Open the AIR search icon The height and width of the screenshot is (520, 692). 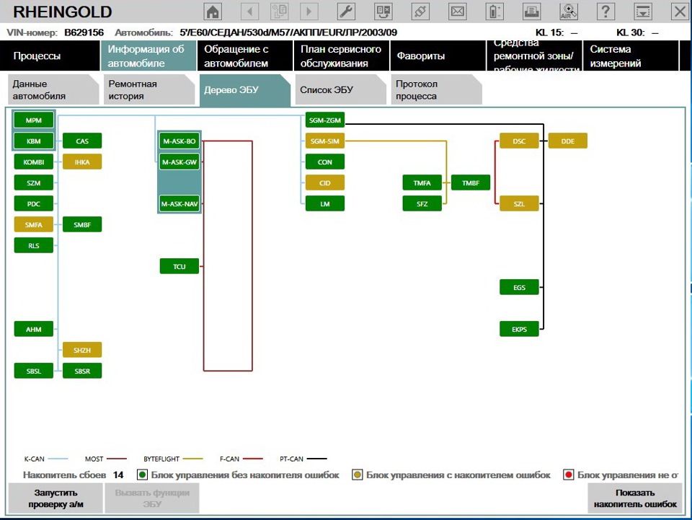click(569, 12)
